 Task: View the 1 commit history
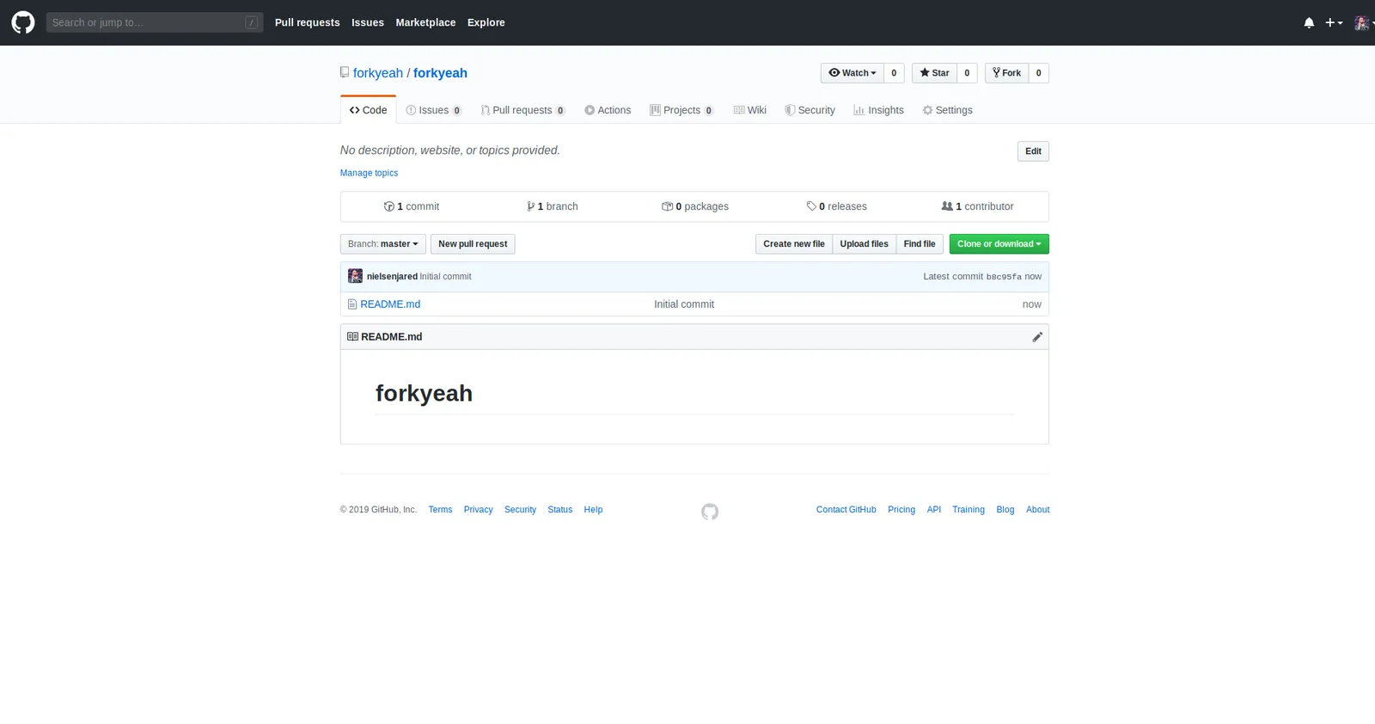coord(412,206)
